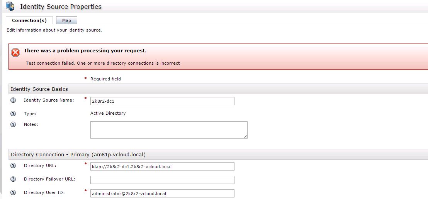The height and width of the screenshot is (199, 428).
Task: Open help for Directory Failover URL
Action: pyautogui.click(x=13, y=179)
